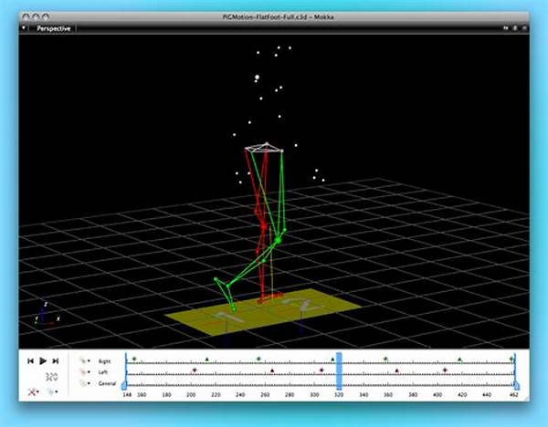Click the green triangle Right event near 212
The height and width of the screenshot is (427, 548).
point(206,359)
